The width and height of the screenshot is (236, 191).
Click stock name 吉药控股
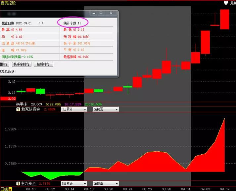(x=8, y=3)
